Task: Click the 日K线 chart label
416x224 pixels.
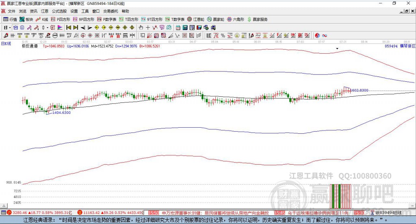Action: [x=6, y=44]
